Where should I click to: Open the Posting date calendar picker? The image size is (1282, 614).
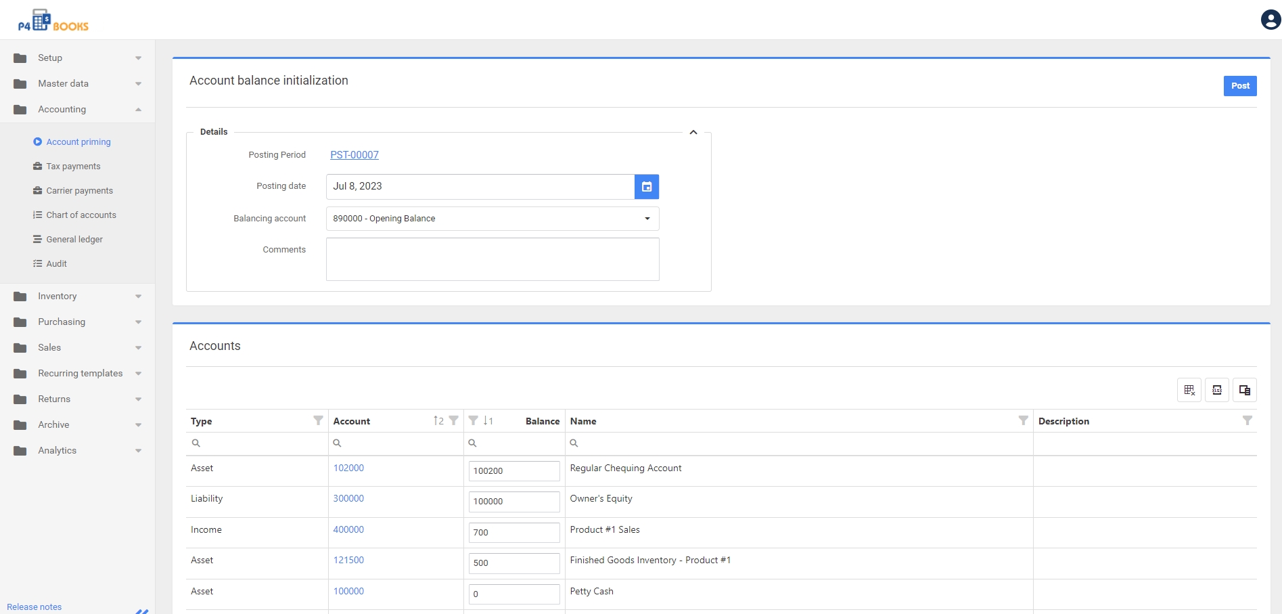(646, 187)
